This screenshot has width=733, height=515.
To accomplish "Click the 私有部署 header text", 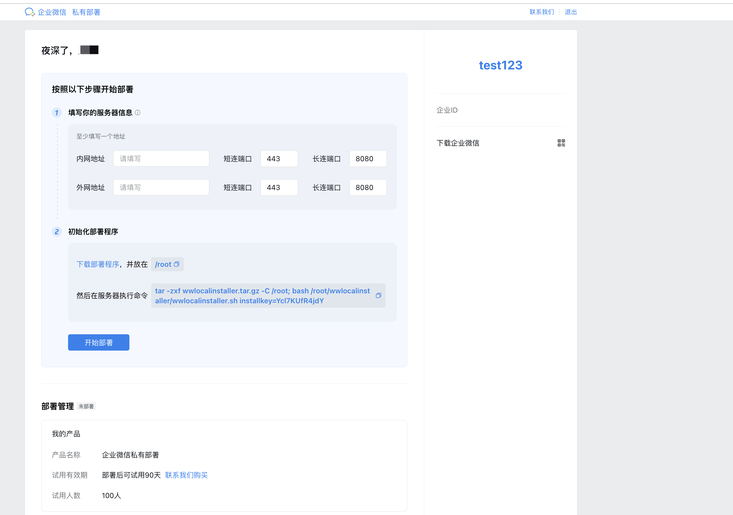I will (x=86, y=12).
